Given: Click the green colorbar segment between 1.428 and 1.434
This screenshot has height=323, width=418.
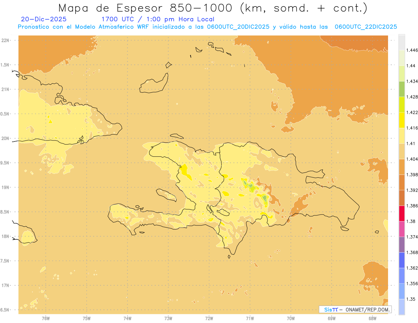Looking at the screenshot, I should click(402, 89).
